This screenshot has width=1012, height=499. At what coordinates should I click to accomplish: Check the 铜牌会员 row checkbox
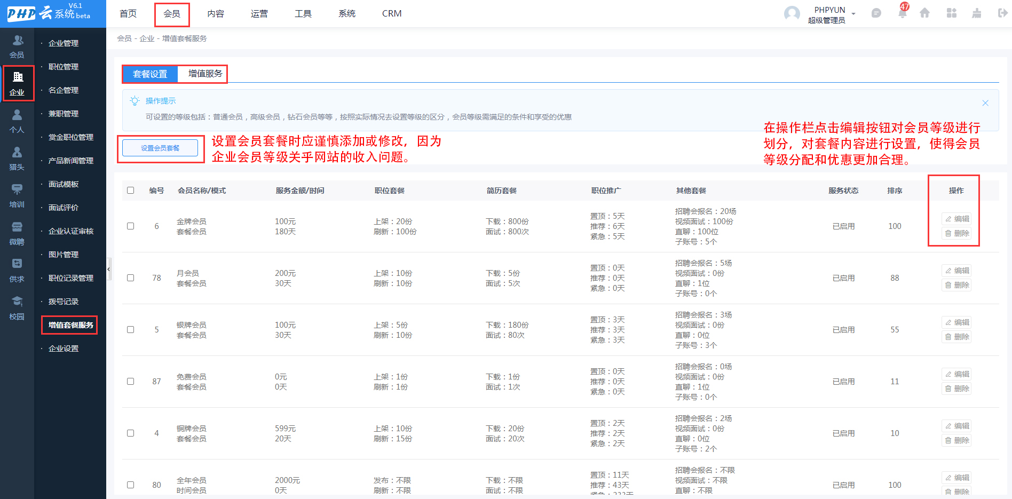130,433
